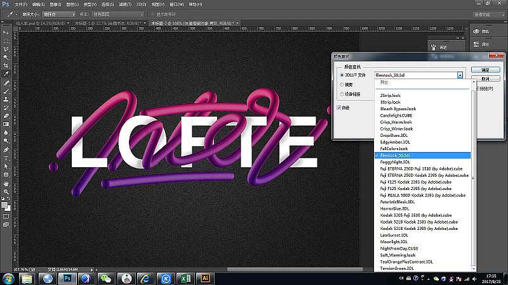
Task: Select the Horizontal Type tool
Action: tap(6, 158)
